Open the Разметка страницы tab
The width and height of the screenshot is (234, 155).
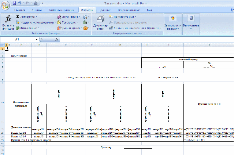(x=61, y=10)
